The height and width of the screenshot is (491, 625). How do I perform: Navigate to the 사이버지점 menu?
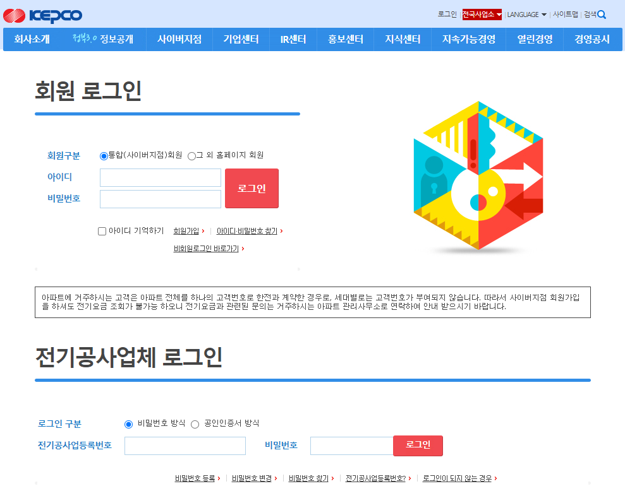pyautogui.click(x=181, y=38)
